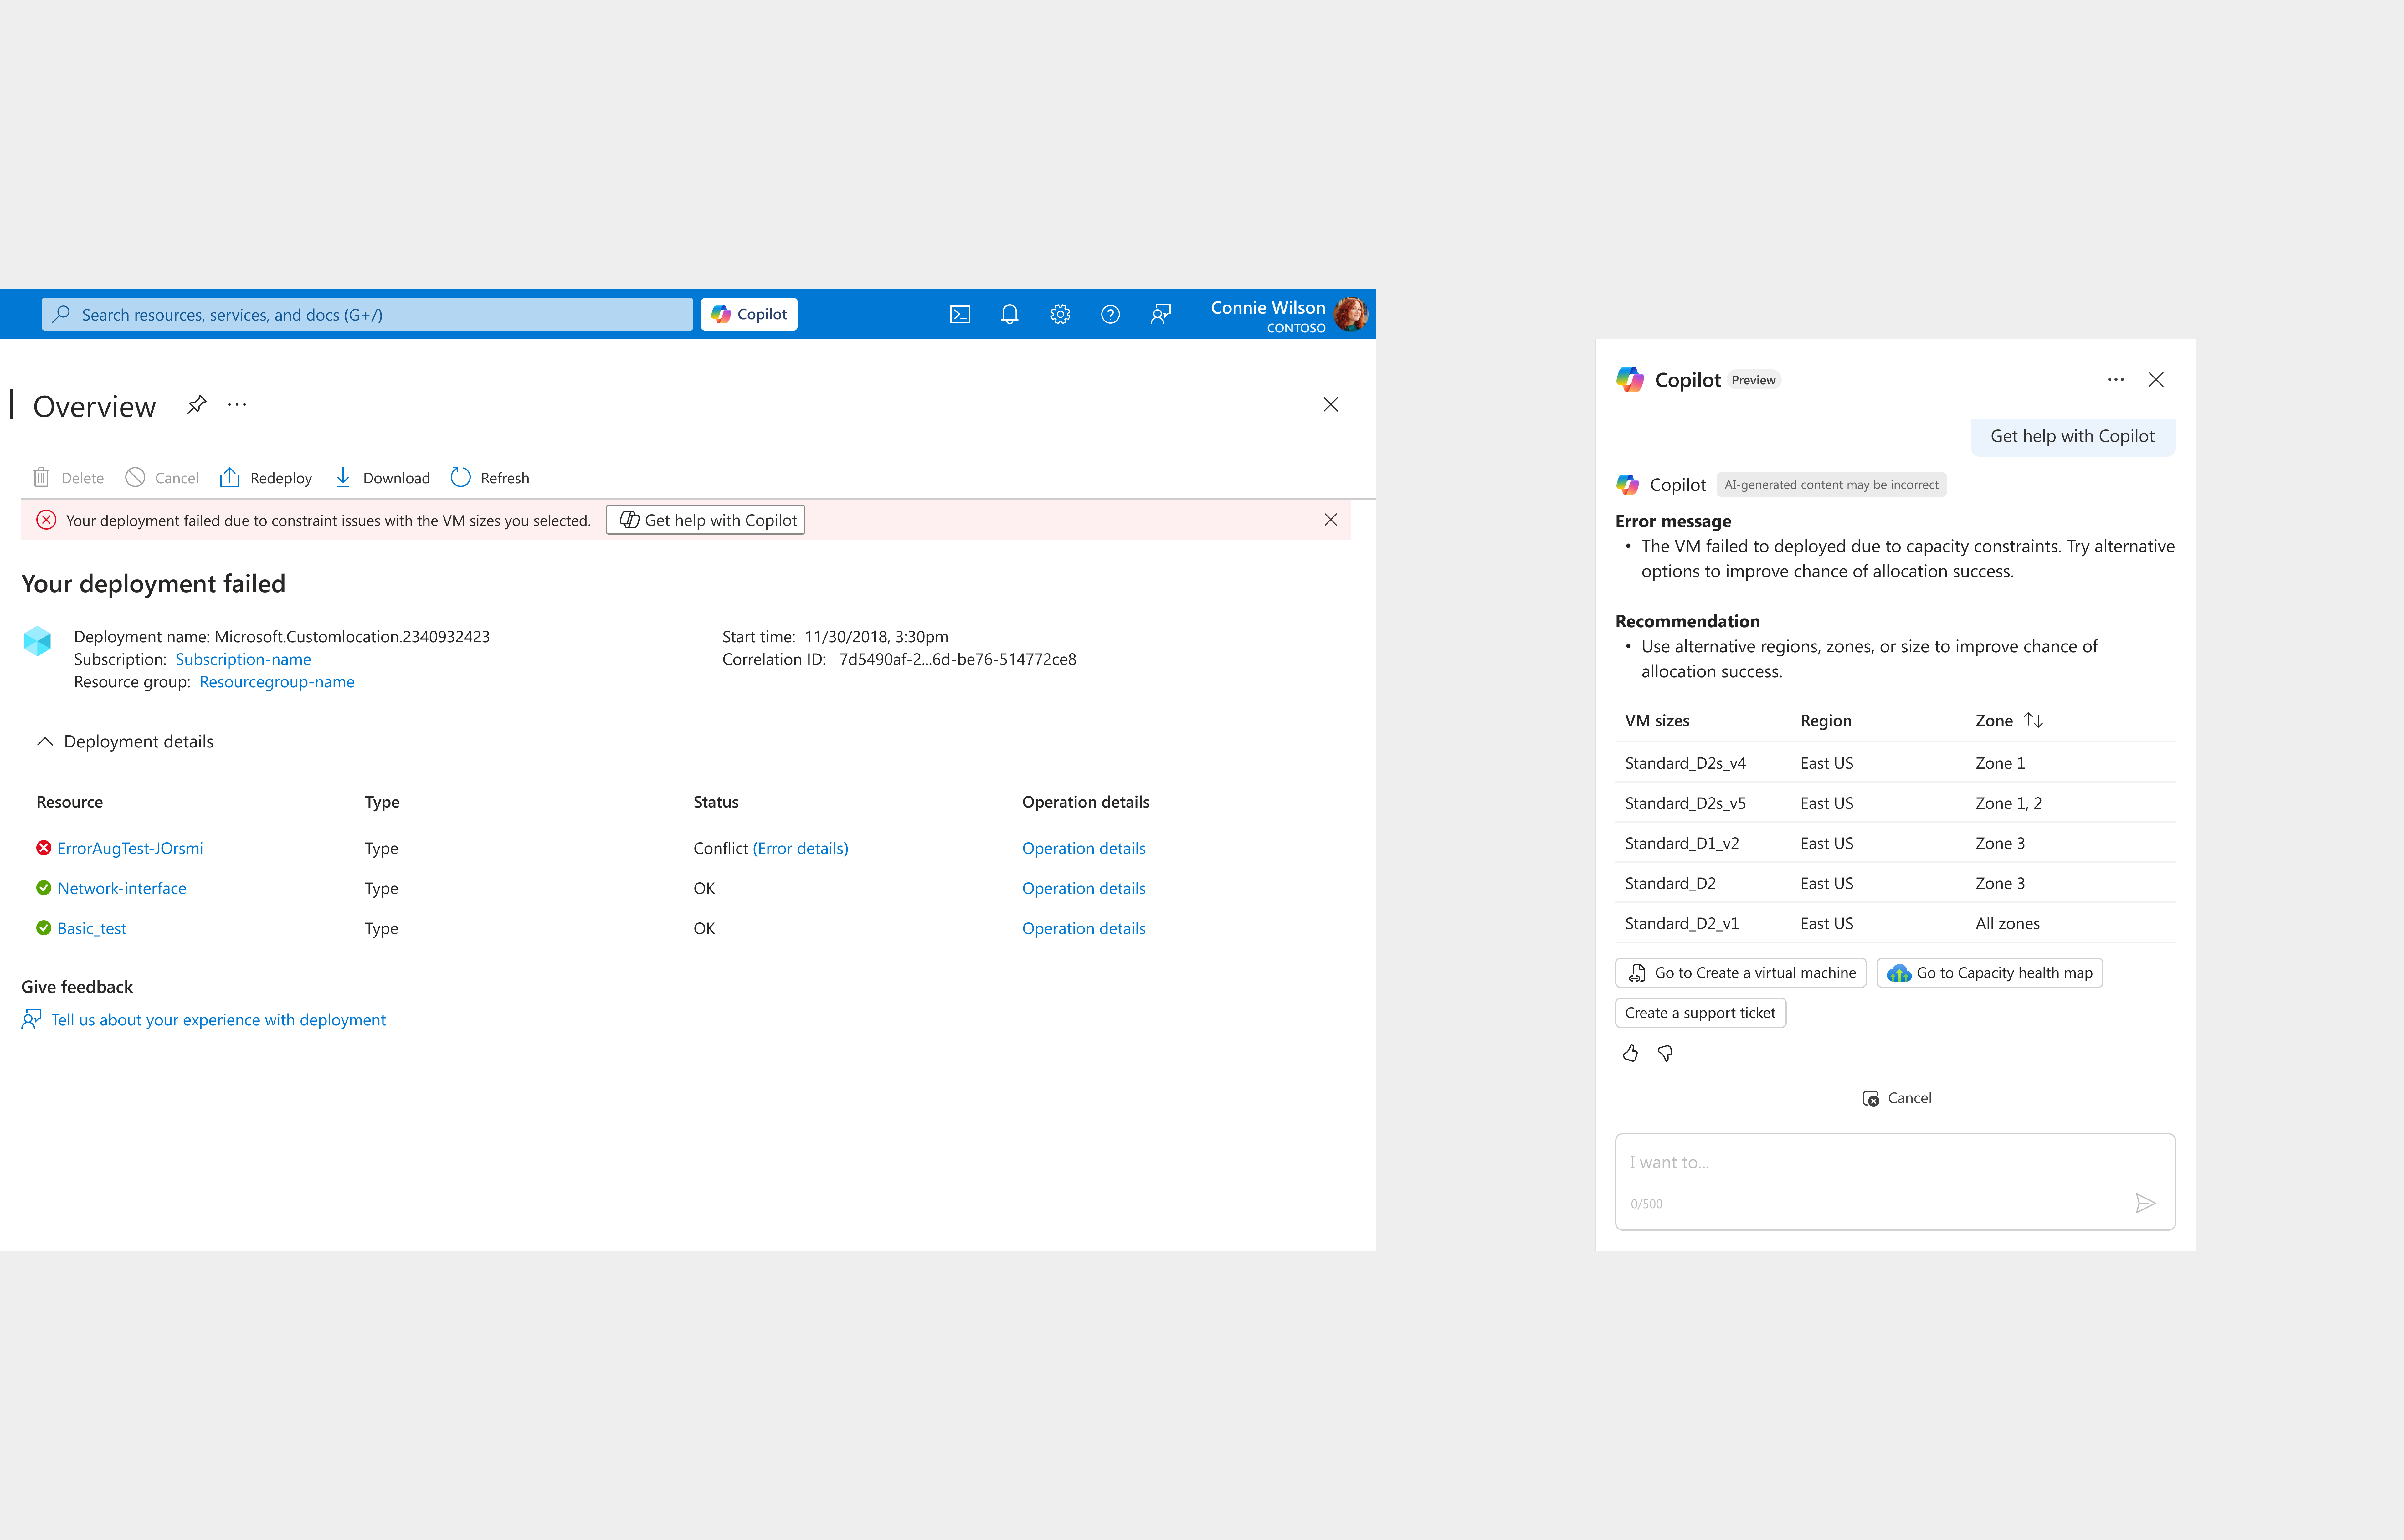
Task: Click green success icon beside Network-interface
Action: click(44, 888)
